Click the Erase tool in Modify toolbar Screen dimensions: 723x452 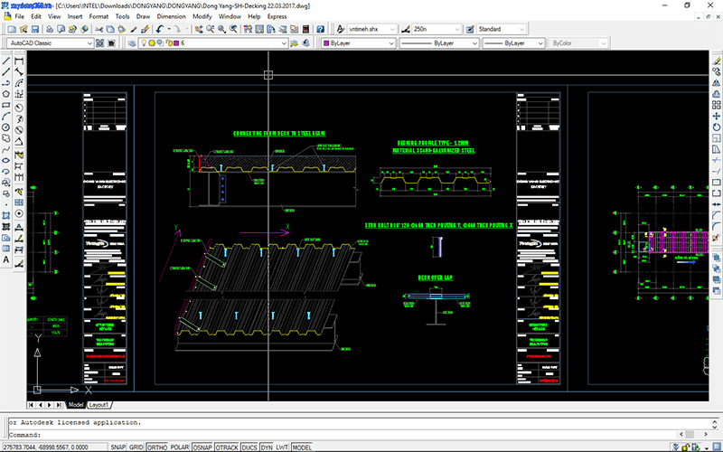coord(716,61)
